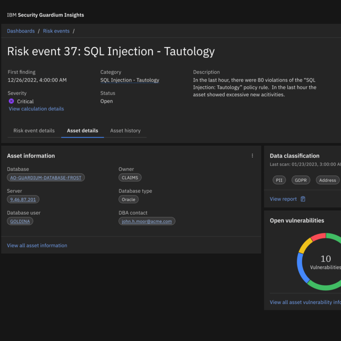Click the blue segment of vulnerabilities donut

click(301, 269)
